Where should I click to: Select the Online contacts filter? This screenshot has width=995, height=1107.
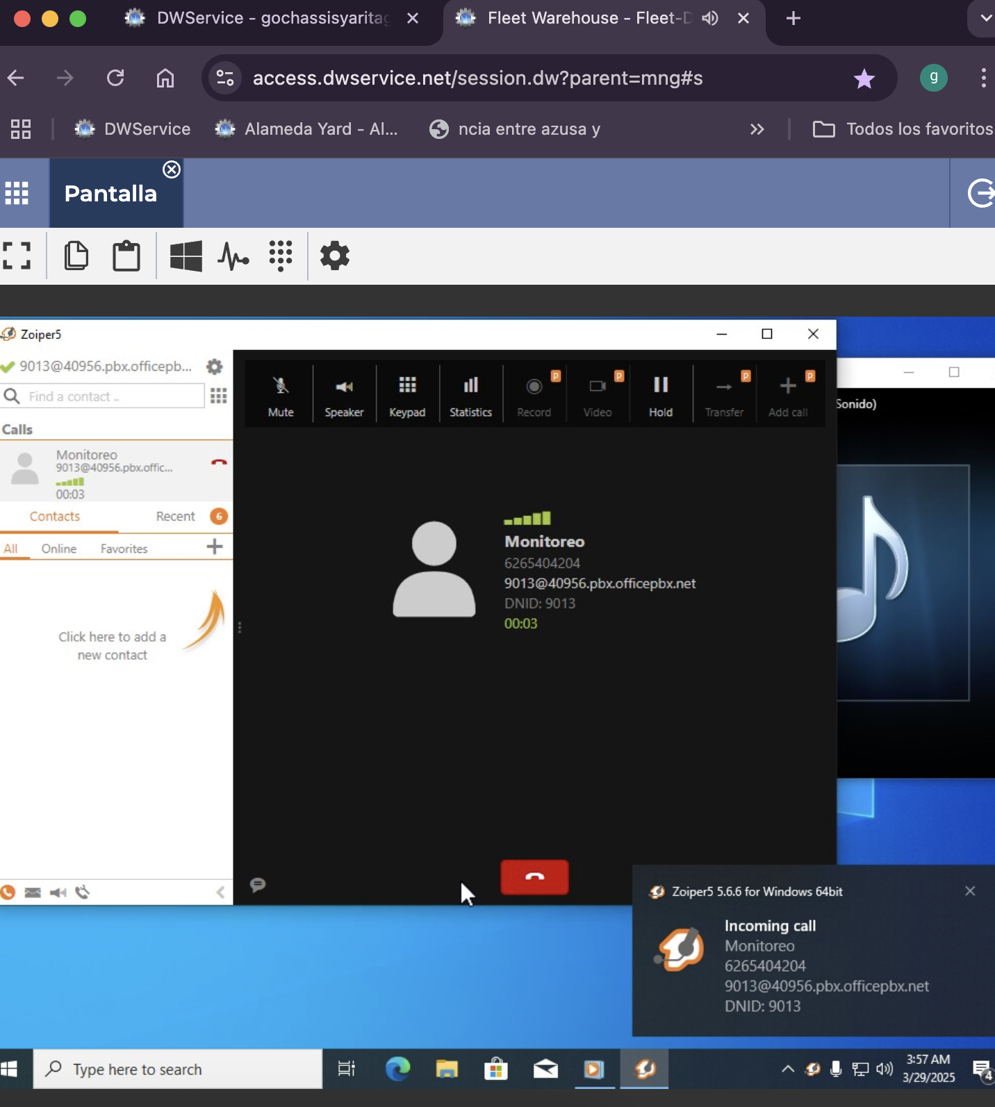(x=59, y=549)
